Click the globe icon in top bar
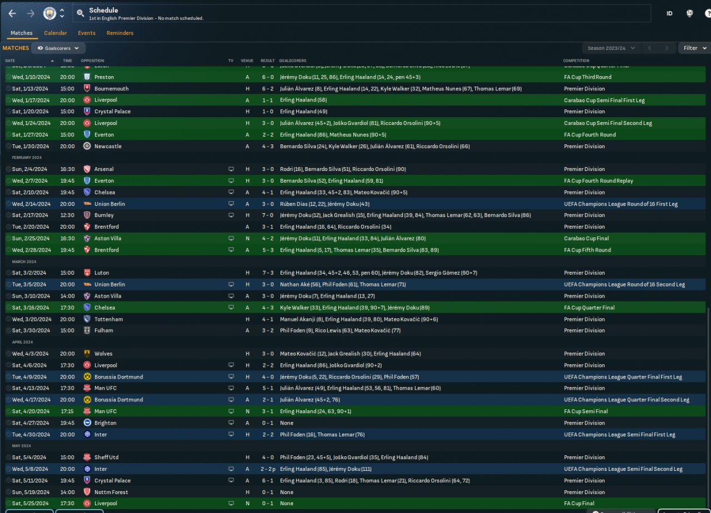The image size is (711, 513). click(689, 13)
